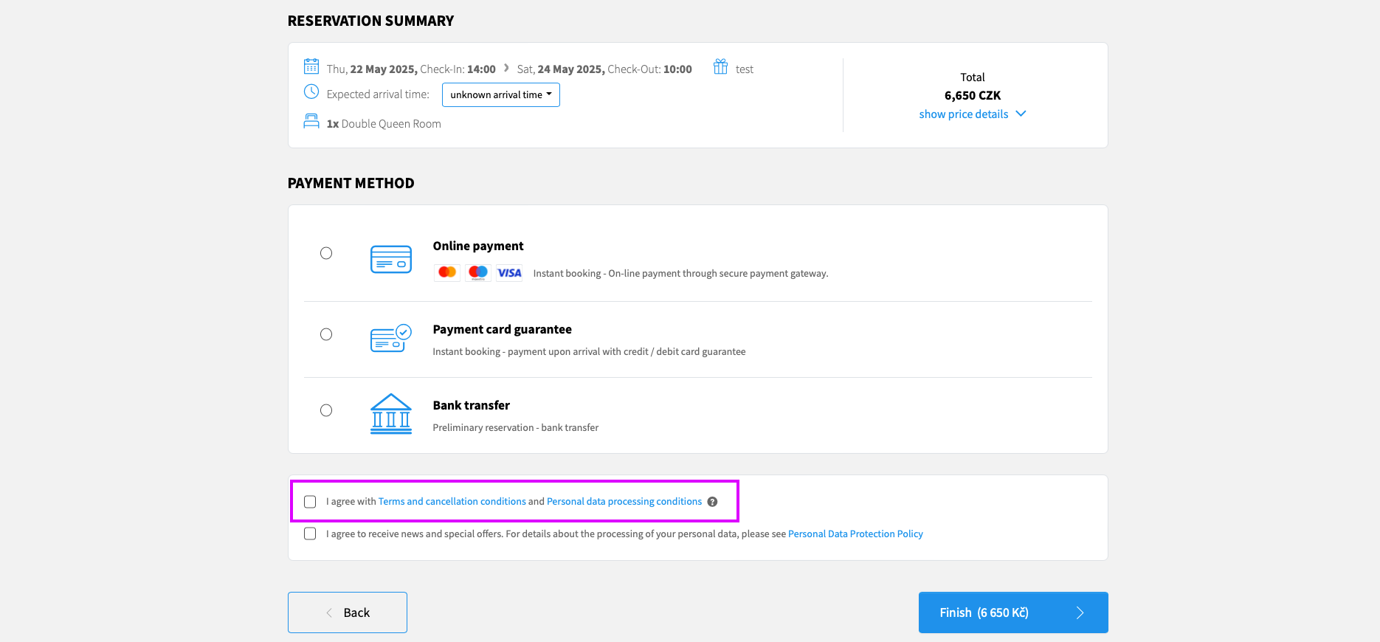Click the Preliminary reservation - bank transfer description
The image size is (1380, 642).
[516, 427]
